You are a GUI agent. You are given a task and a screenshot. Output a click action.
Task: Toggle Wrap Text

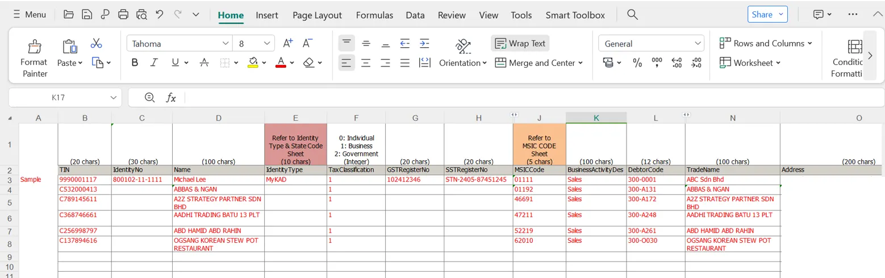[520, 43]
